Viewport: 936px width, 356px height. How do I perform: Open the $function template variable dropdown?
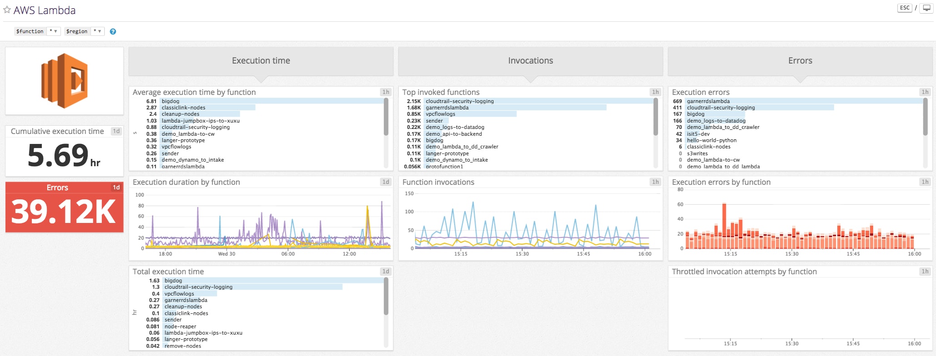click(53, 31)
